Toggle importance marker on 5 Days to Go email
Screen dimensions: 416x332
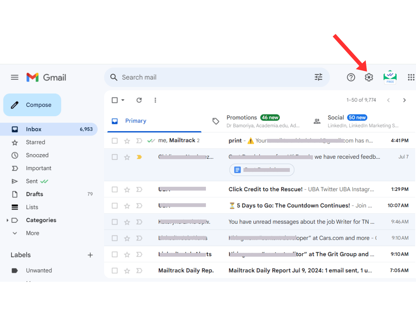click(139, 206)
